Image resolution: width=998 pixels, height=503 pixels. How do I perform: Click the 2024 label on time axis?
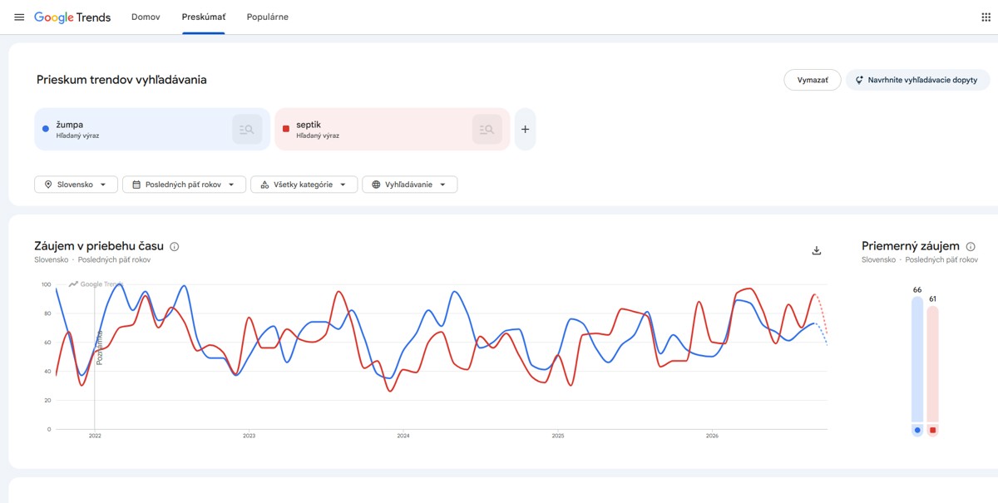click(x=403, y=436)
